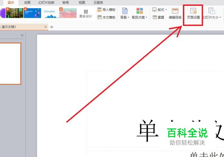Select the first slide thumbnail
The width and height of the screenshot is (224, 157).
[10, 63]
